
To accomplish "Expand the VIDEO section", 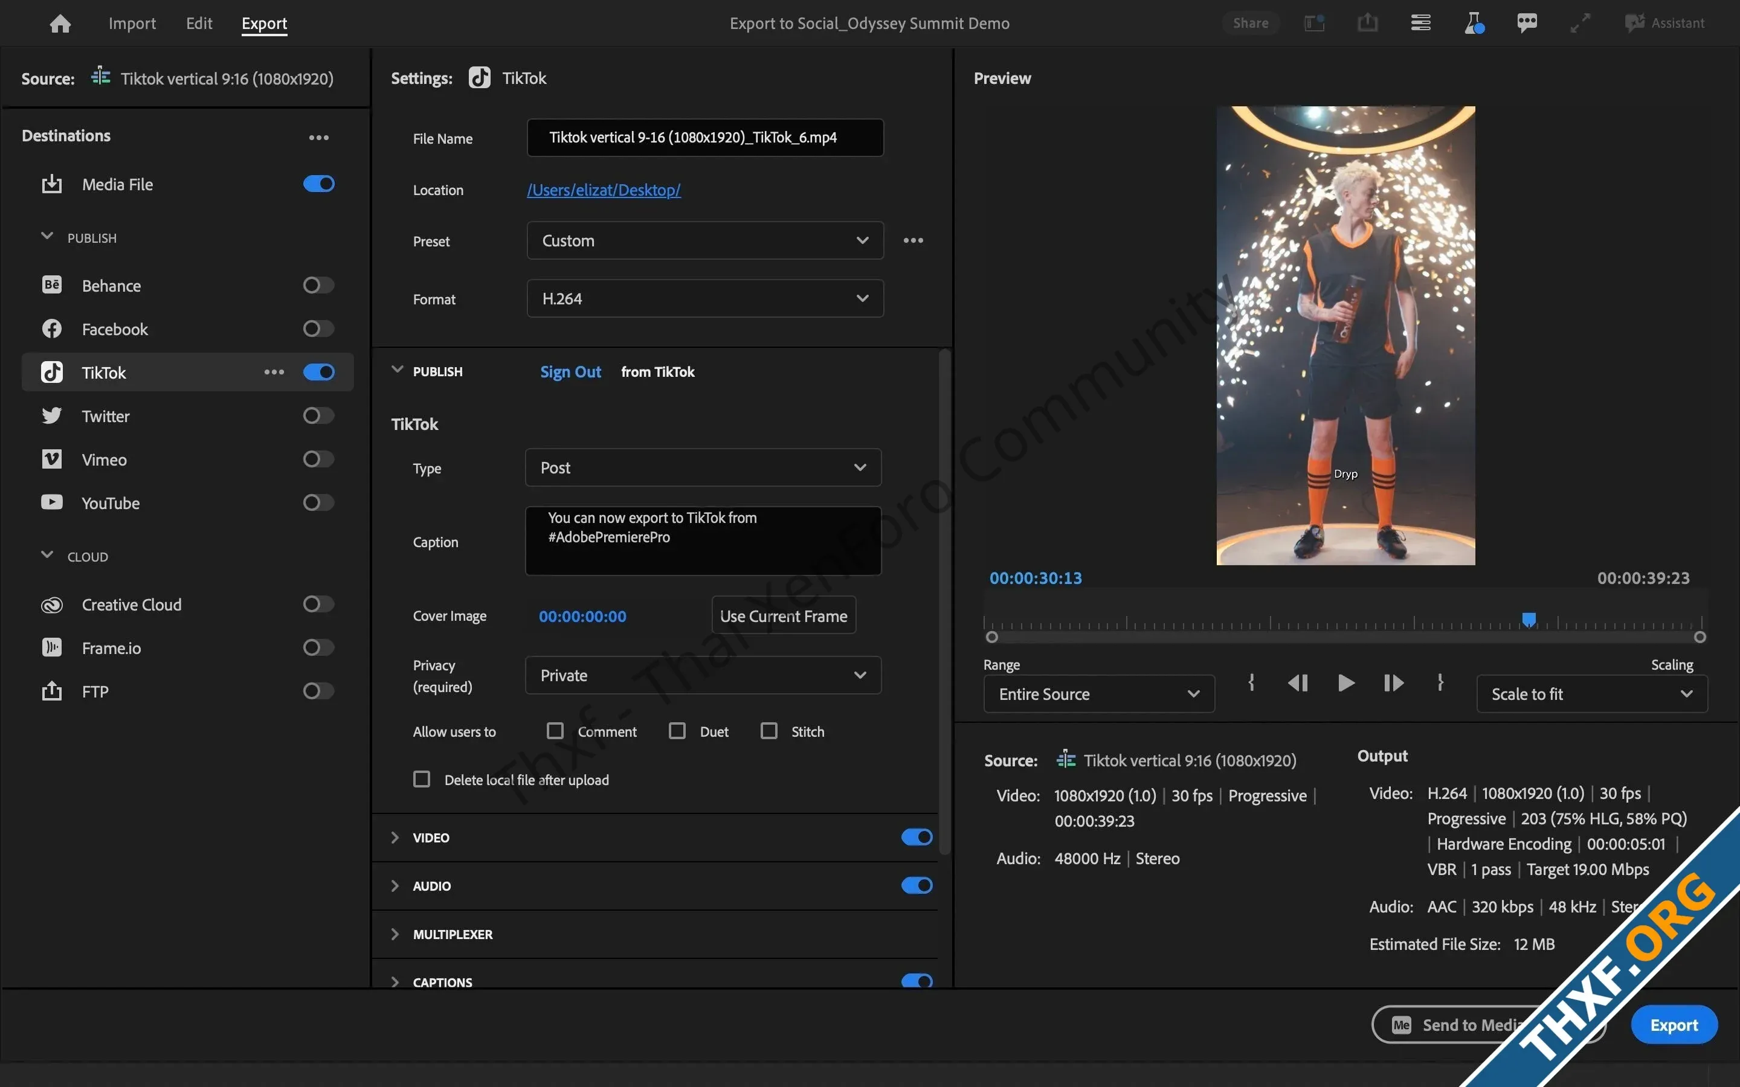I will [395, 838].
